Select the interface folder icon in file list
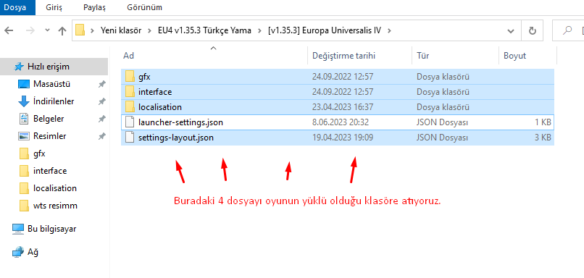The height and width of the screenshot is (278, 584). (x=130, y=91)
